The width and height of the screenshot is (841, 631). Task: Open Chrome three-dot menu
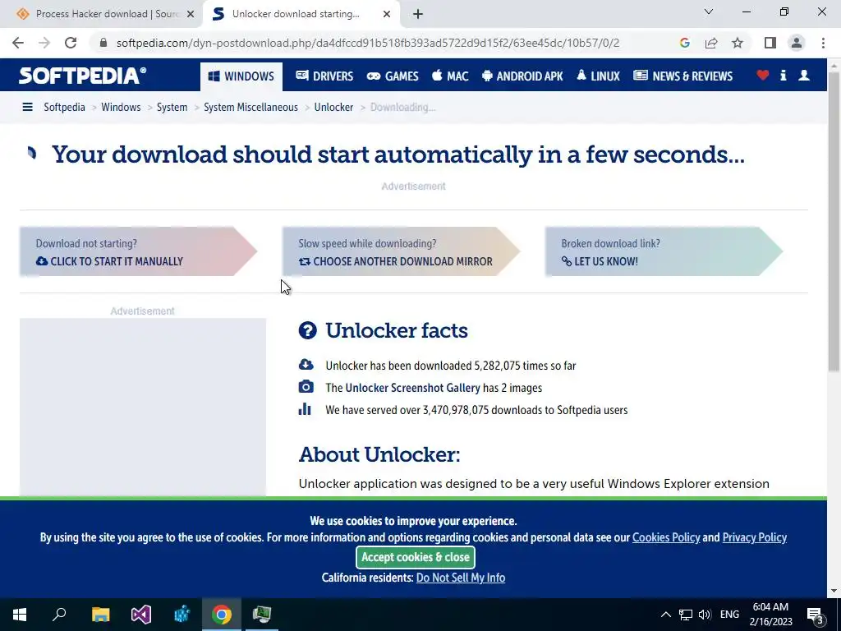click(x=823, y=43)
